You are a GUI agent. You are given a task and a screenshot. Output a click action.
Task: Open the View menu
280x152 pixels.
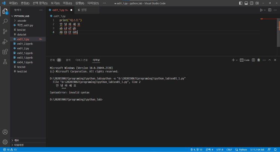55,3
